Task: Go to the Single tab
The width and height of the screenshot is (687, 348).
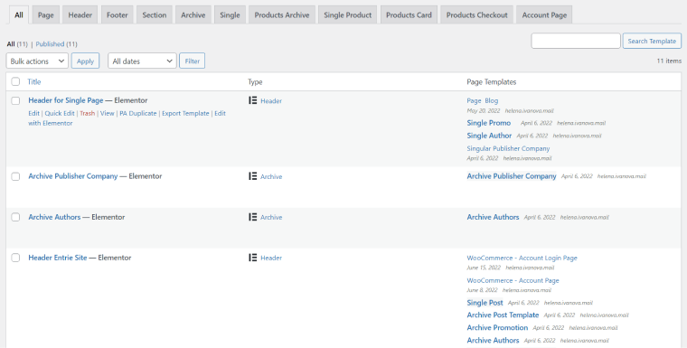Action: (x=230, y=14)
